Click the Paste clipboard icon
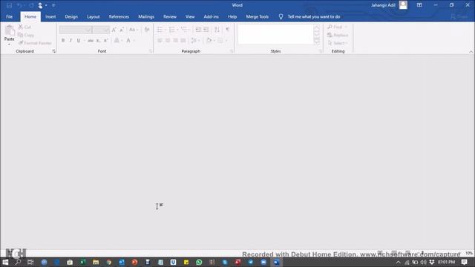 pos(10,30)
